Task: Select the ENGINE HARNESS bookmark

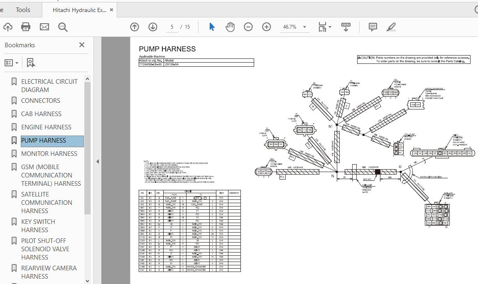Action: 46,127
